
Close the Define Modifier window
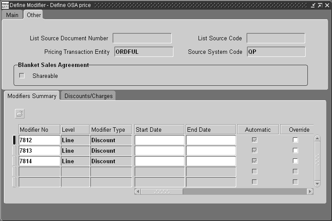[x=327, y=5]
